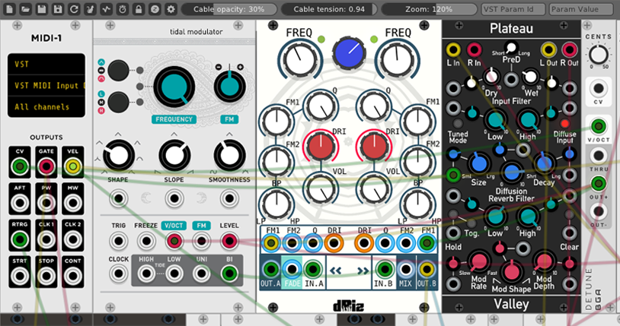
Task: Toggle the Tidal Modulator mode button
Action: coord(118,71)
